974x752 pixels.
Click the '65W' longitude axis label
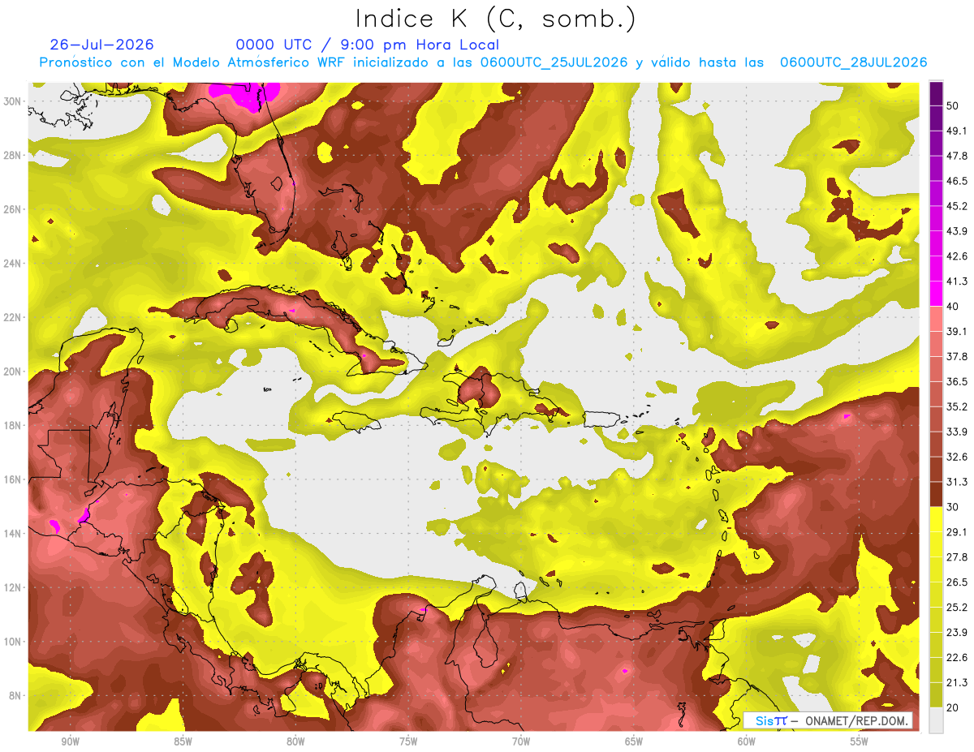click(634, 741)
